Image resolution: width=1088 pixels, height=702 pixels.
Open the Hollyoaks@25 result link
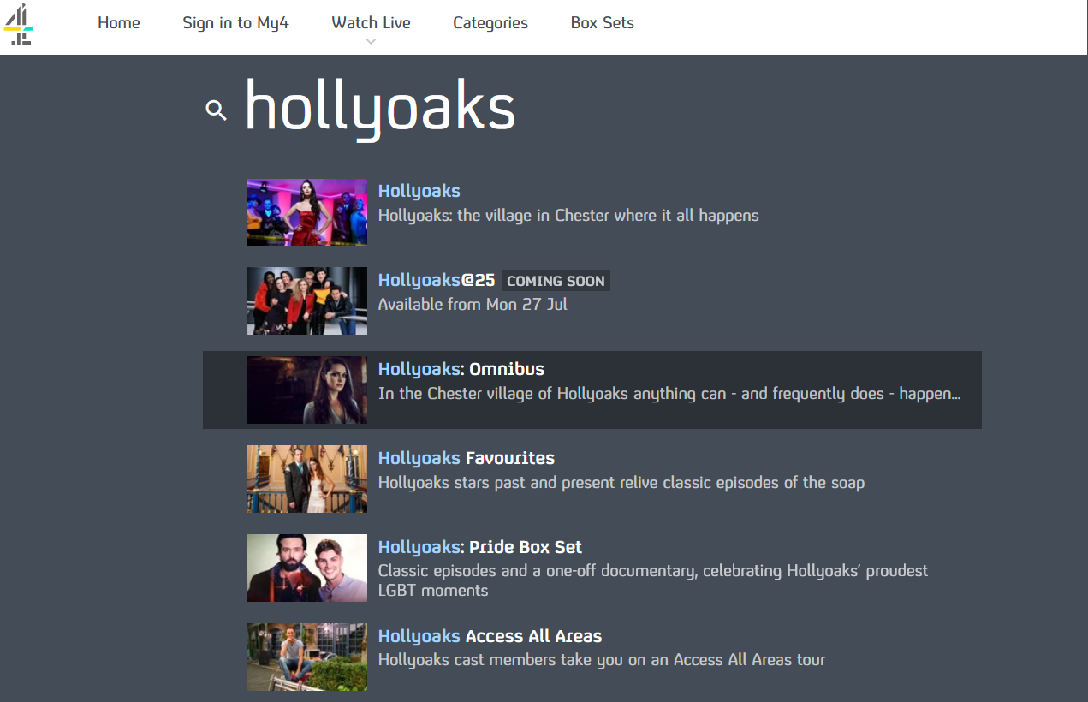click(x=437, y=280)
